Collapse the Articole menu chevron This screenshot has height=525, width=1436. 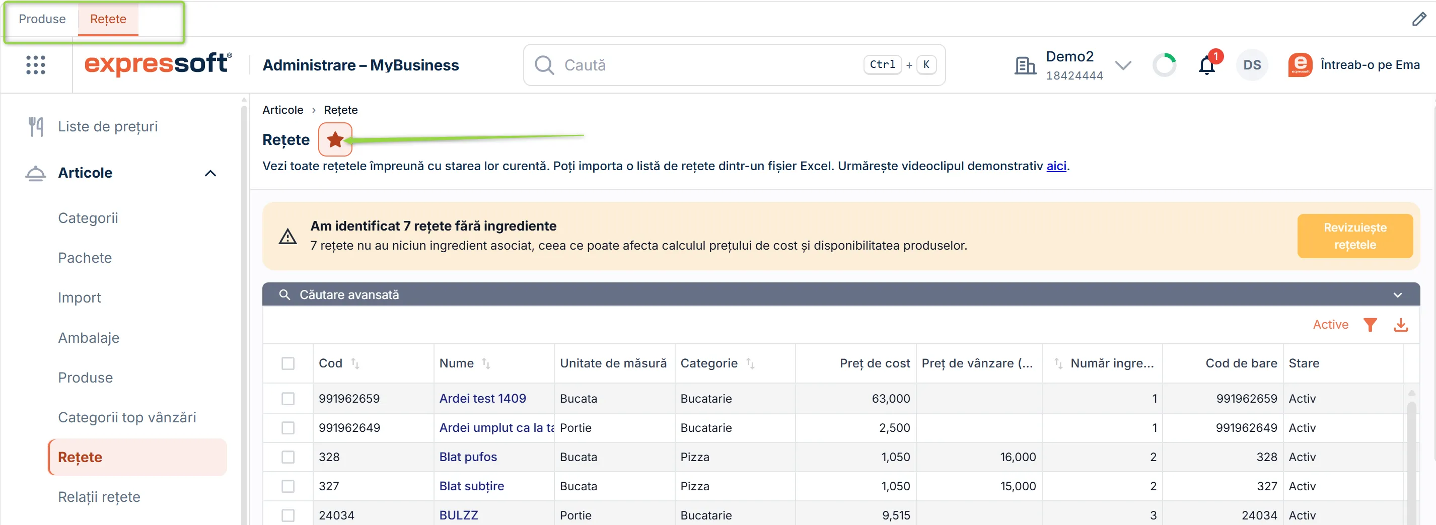(x=210, y=173)
